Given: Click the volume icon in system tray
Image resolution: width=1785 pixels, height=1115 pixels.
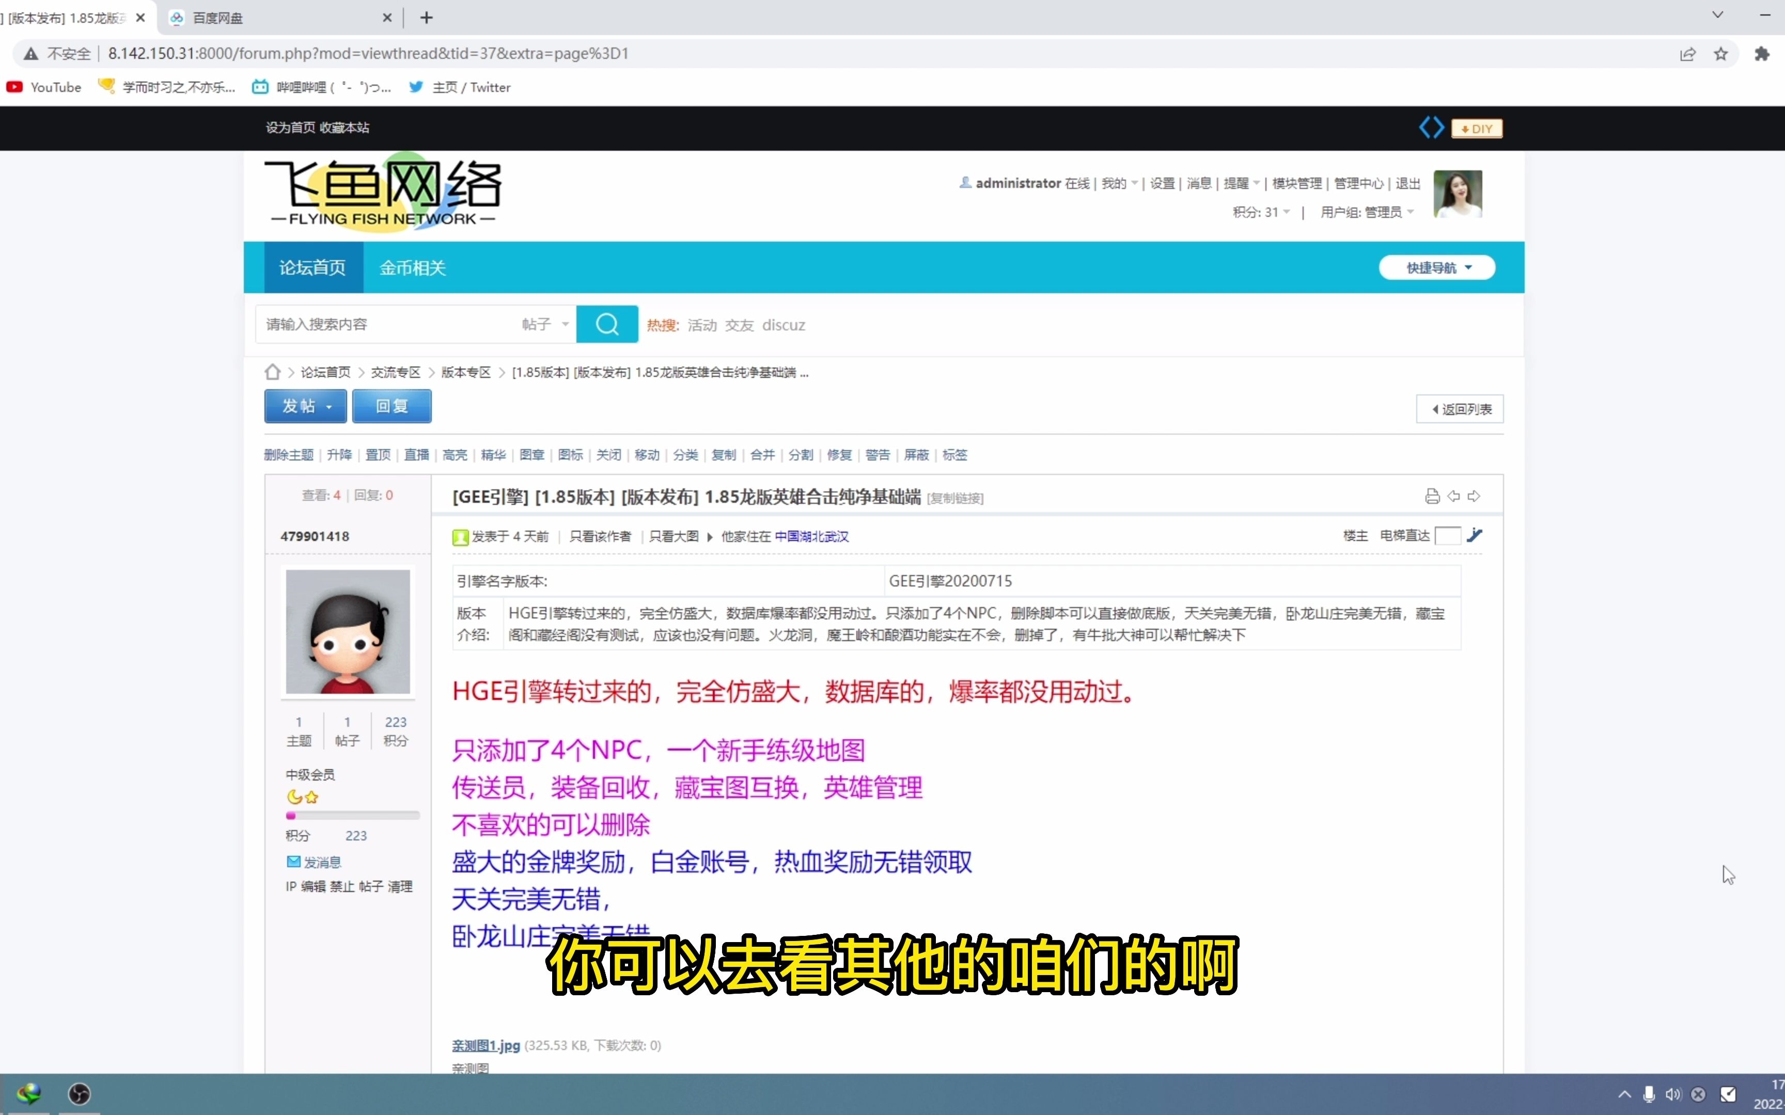Looking at the screenshot, I should [1673, 1094].
